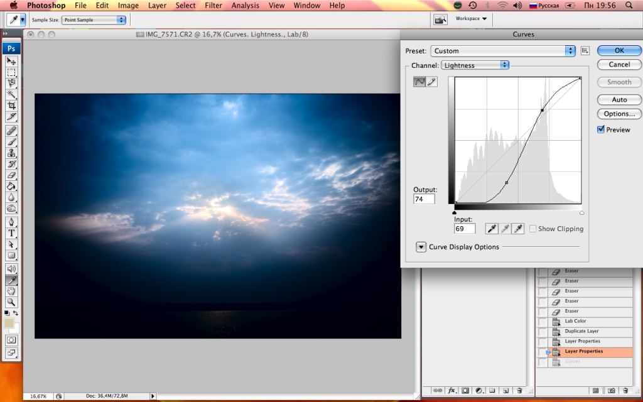
Task: Uncheck the Preview checkbox
Action: [x=601, y=130]
